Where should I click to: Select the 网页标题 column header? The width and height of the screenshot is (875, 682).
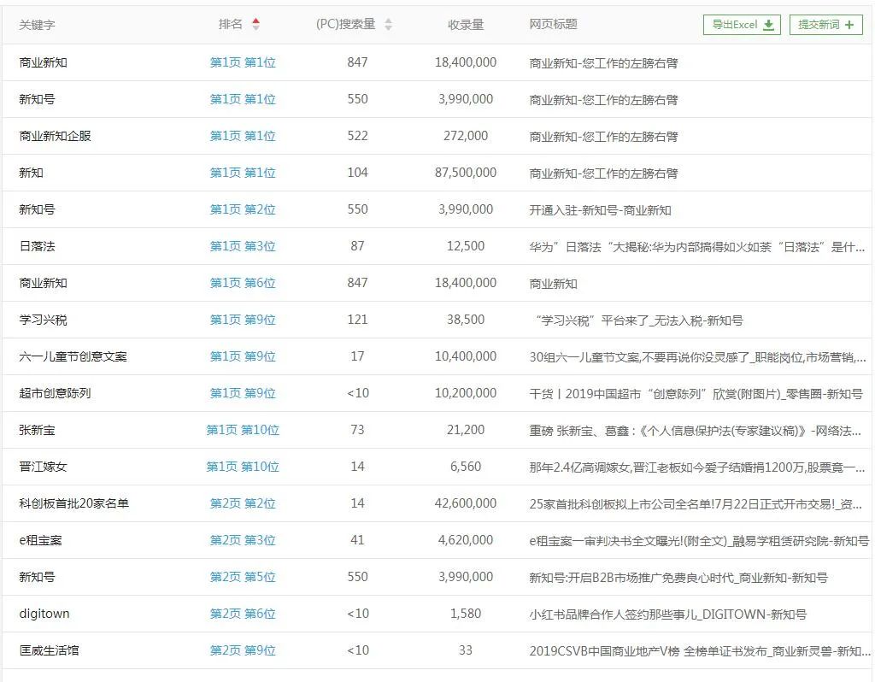(x=553, y=25)
